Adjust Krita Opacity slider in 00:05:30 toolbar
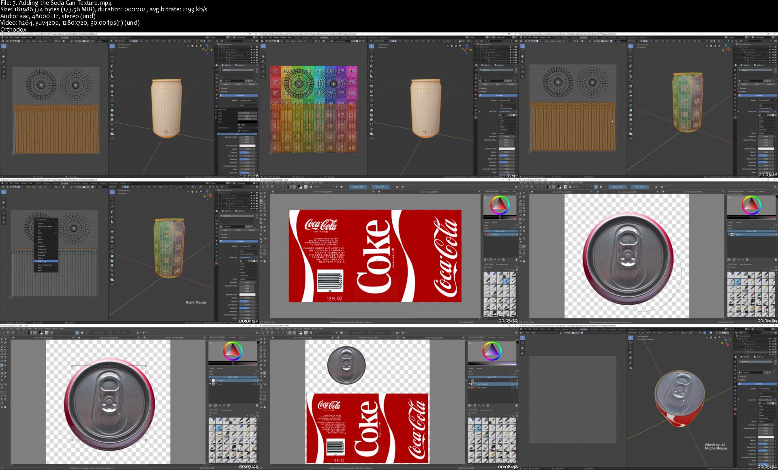This screenshot has height=470, width=778. click(x=358, y=187)
